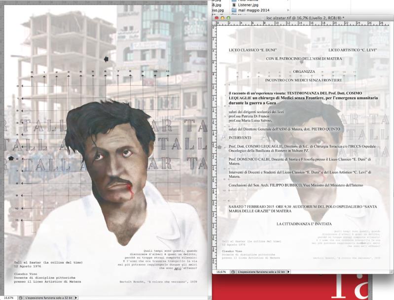The height and width of the screenshot is (300, 394).
Task: Expand arrow next to 'mail maggio 2014' folder
Action: point(287,10)
